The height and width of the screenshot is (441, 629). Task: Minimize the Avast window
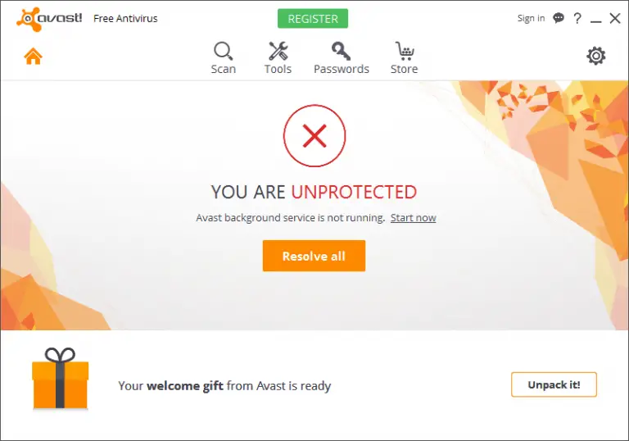(595, 19)
